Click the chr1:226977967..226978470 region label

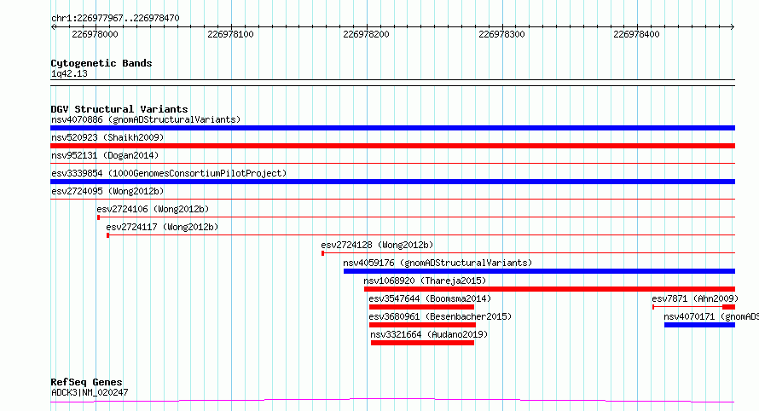point(115,19)
